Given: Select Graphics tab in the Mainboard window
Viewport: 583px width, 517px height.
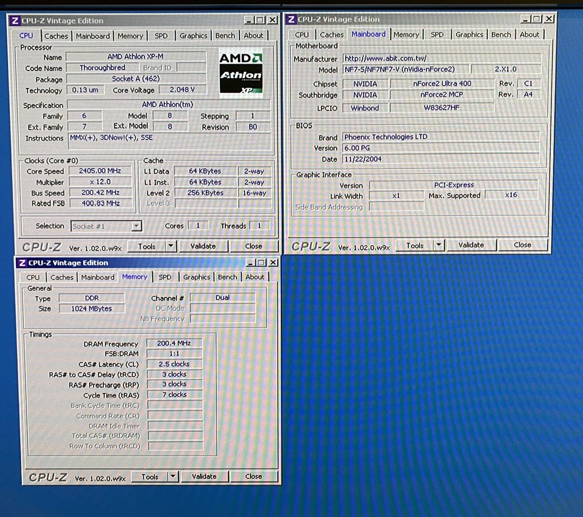Looking at the screenshot, I should coord(469,35).
